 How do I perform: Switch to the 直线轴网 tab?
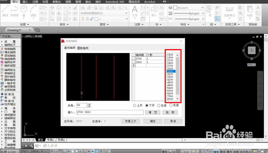pyautogui.click(x=70, y=48)
